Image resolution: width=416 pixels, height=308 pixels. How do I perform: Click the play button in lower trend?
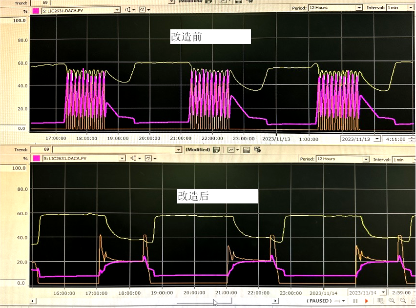point(367,301)
